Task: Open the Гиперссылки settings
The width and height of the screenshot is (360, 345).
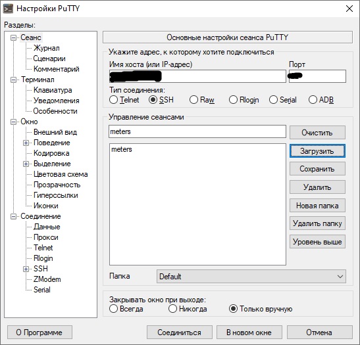Action: pos(56,196)
